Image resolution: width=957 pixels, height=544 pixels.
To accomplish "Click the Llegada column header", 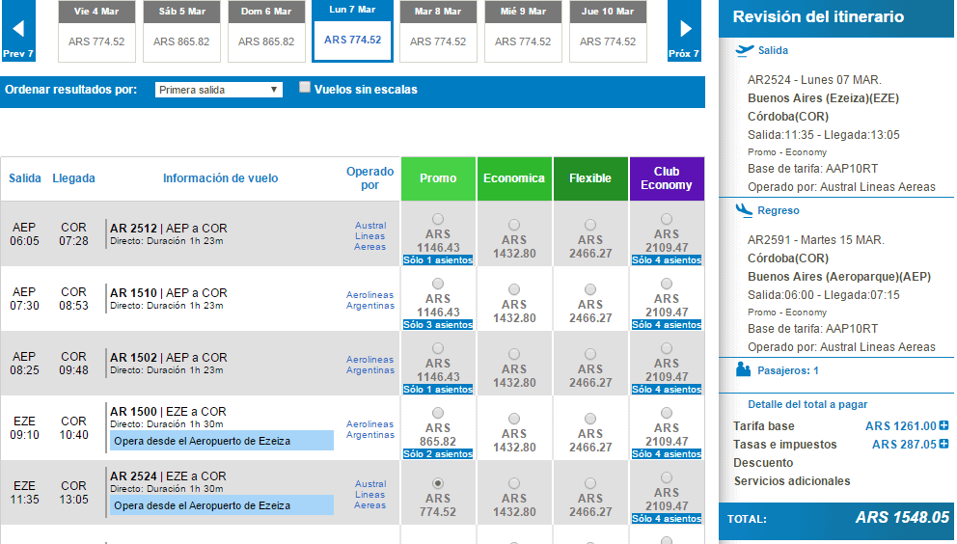I will coord(74,178).
